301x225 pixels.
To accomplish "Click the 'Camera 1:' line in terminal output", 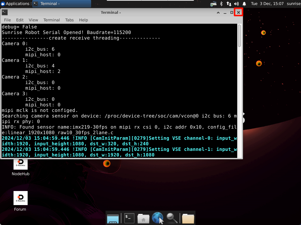I will pos(15,60).
